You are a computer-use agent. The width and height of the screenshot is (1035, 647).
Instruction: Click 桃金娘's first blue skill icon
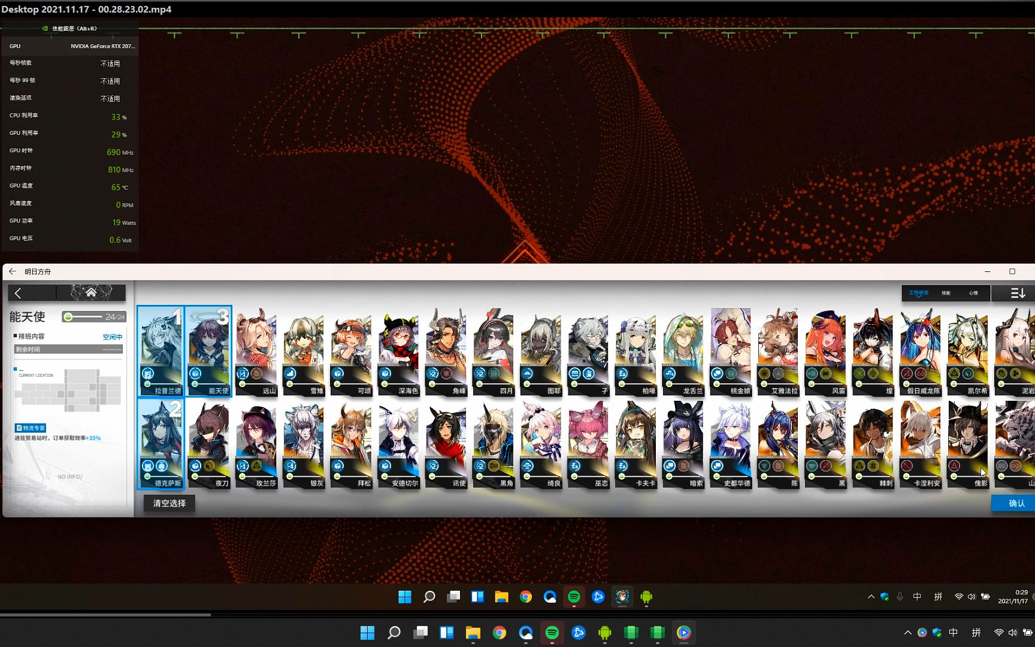[x=717, y=374]
